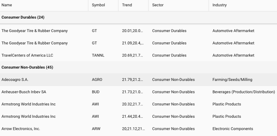277x136 pixels.
Task: Select the Arrow Electronics, Inc. row
Action: coord(138,129)
